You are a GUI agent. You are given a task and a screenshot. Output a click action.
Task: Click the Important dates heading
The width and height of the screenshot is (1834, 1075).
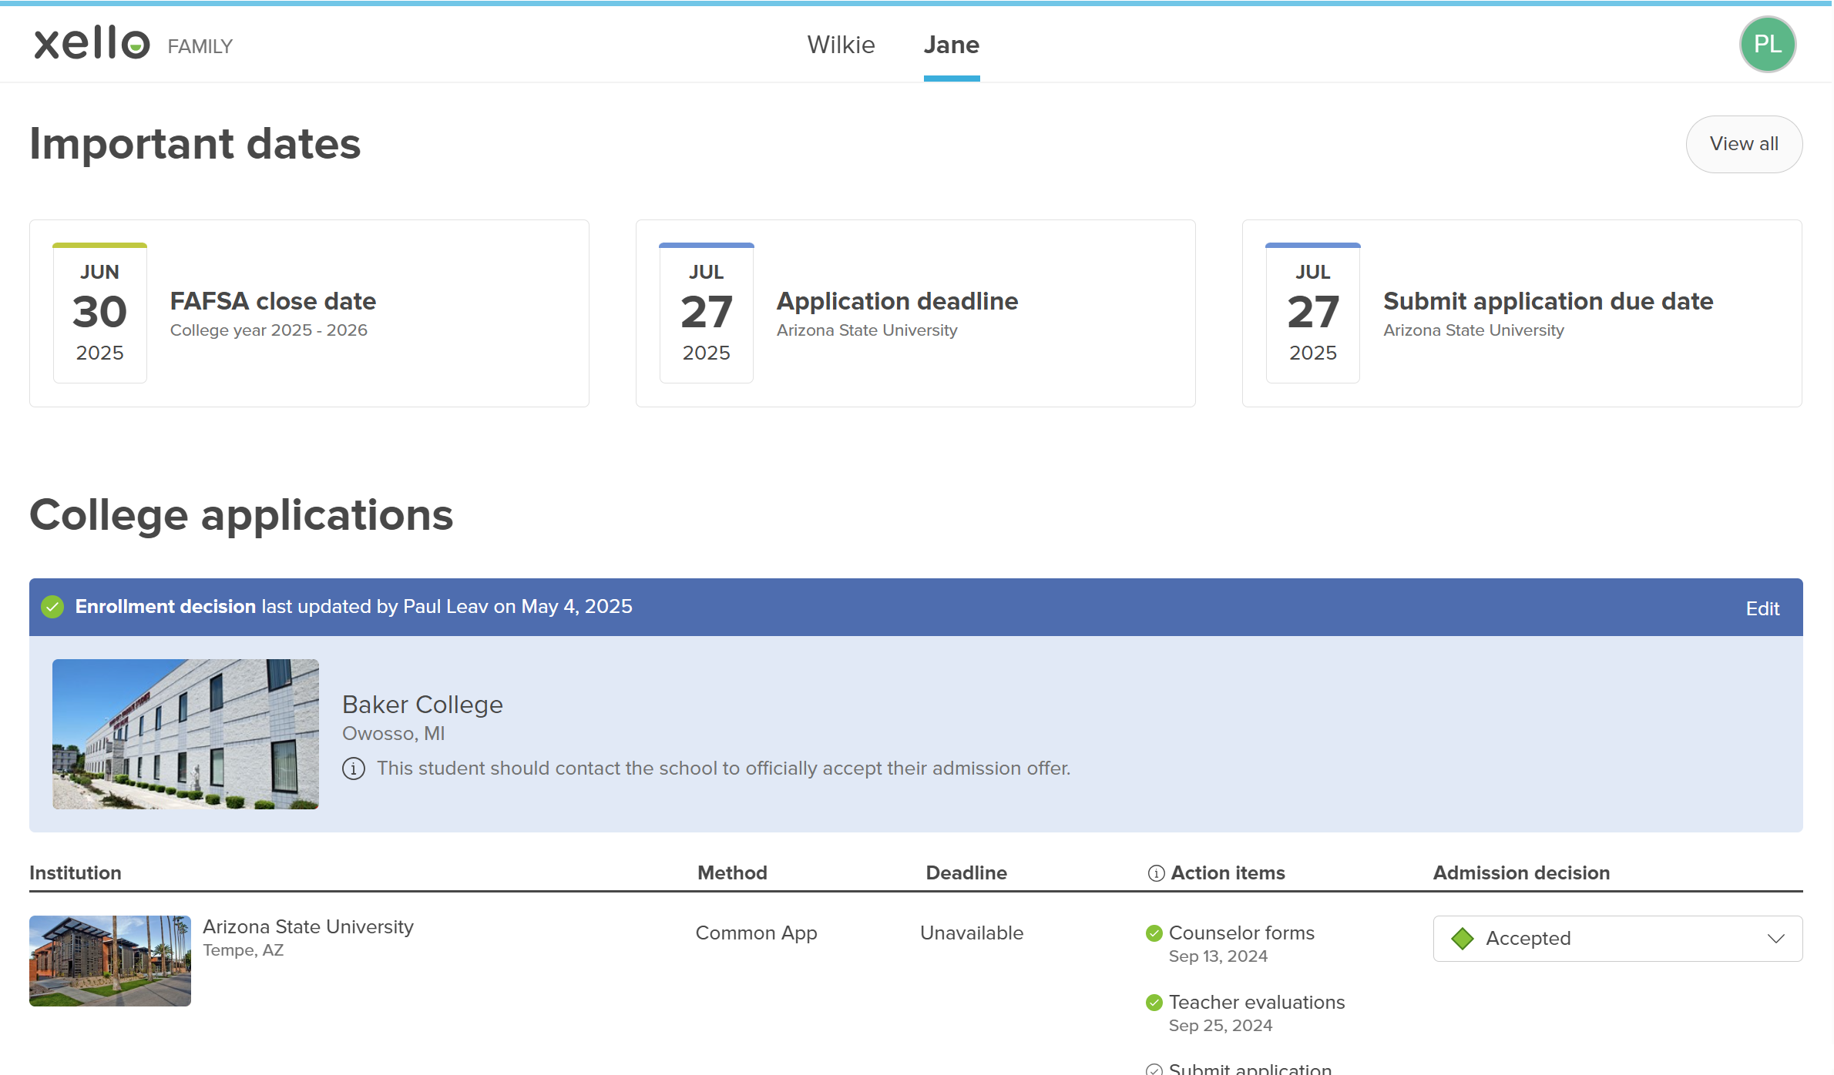tap(195, 144)
